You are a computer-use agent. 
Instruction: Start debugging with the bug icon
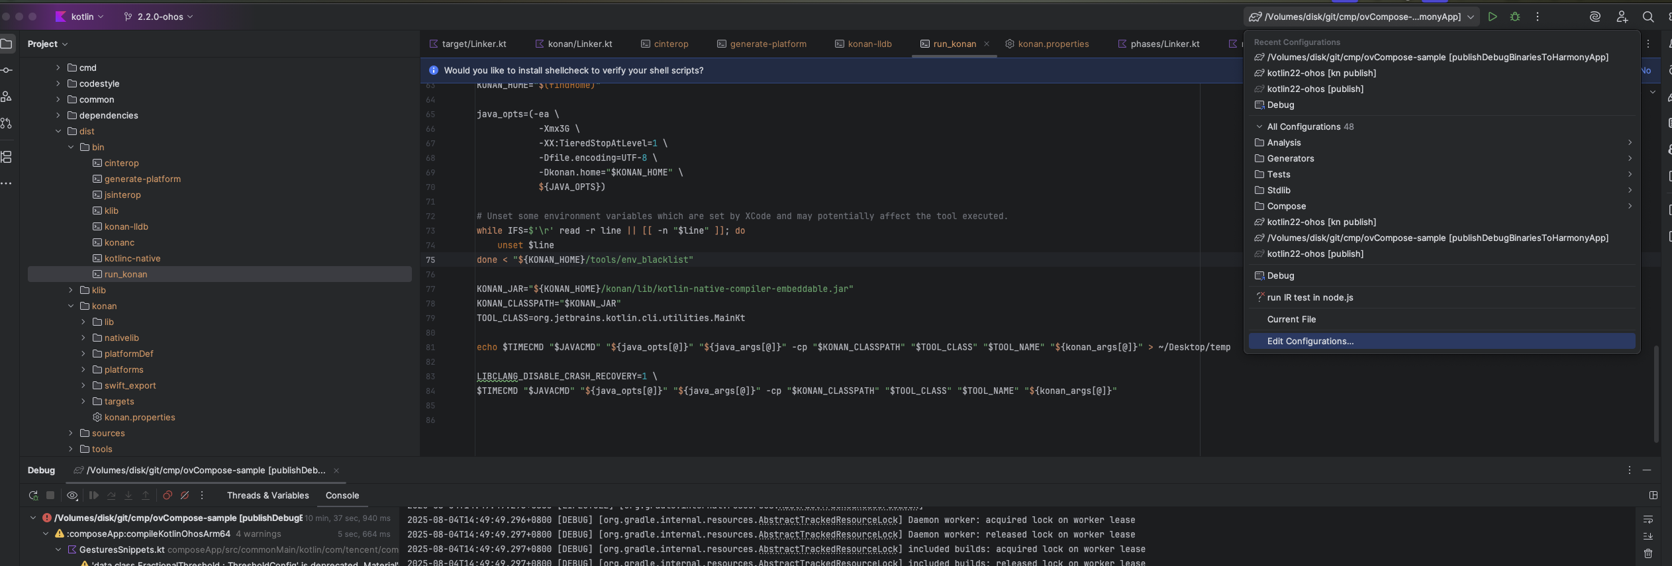[1515, 17]
